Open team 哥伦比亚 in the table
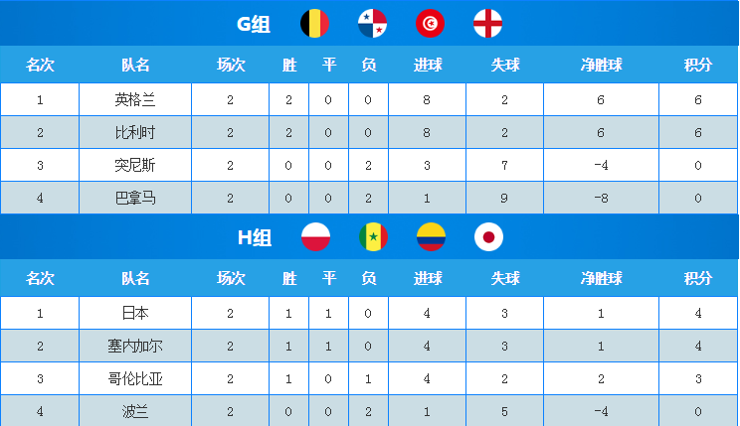Screen dimensions: 740x426 pyautogui.click(x=135, y=378)
